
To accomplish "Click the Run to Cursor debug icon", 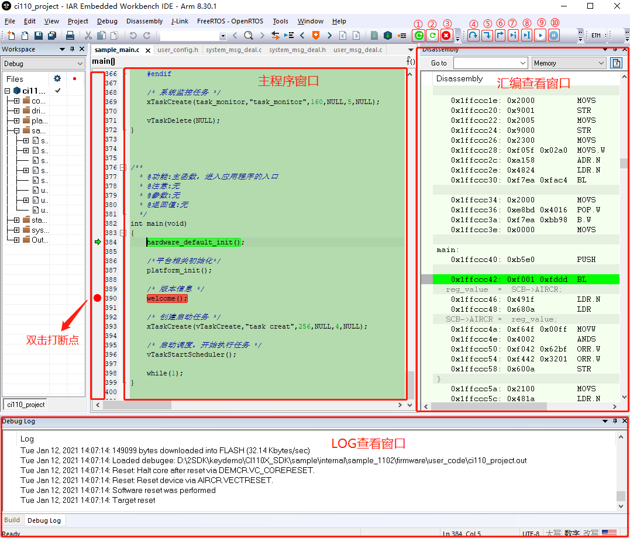I will click(x=526, y=36).
